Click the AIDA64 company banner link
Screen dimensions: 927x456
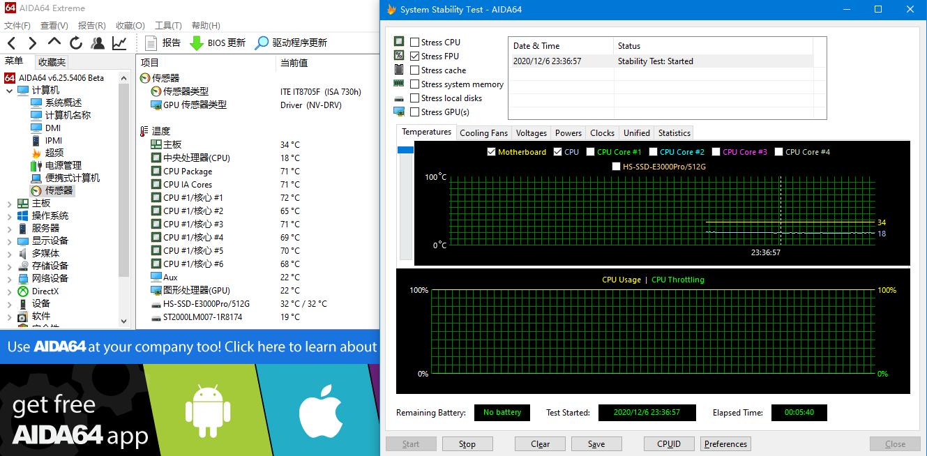[190, 347]
